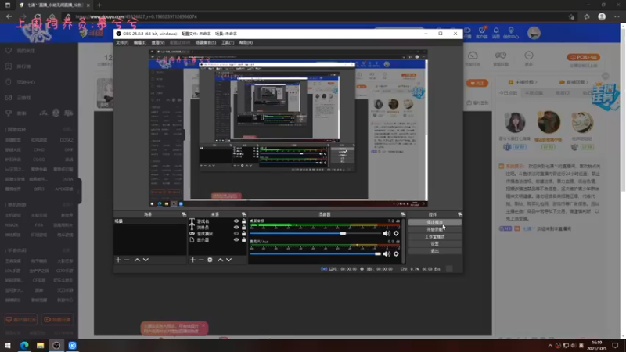Pop out the Scenes dock panel
626x352 pixels.
184,214
